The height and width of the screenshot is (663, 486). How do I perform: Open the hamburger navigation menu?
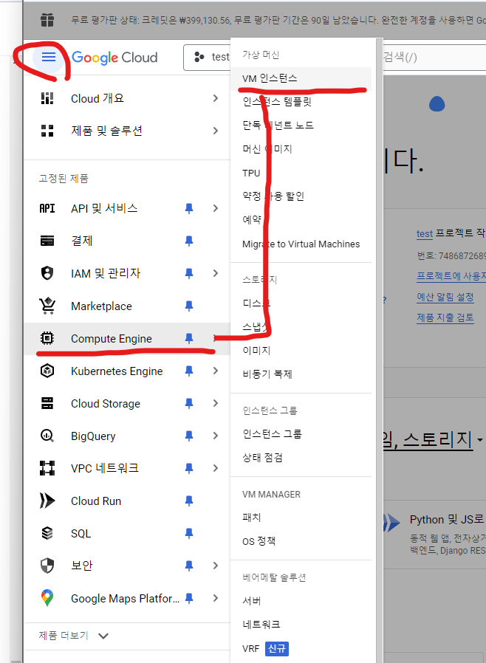tap(49, 57)
